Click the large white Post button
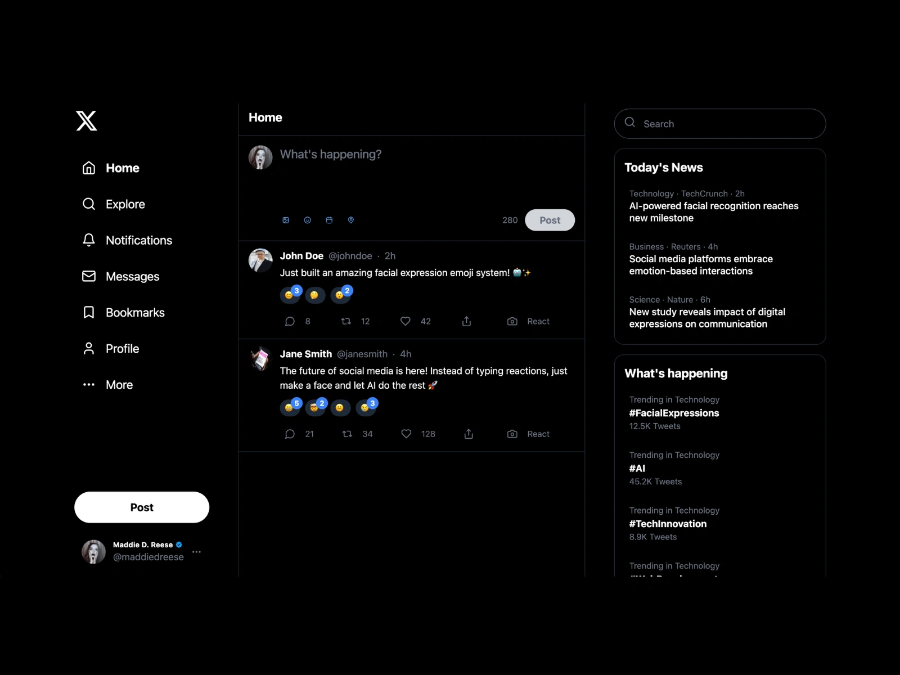Image resolution: width=900 pixels, height=675 pixels. pos(142,507)
